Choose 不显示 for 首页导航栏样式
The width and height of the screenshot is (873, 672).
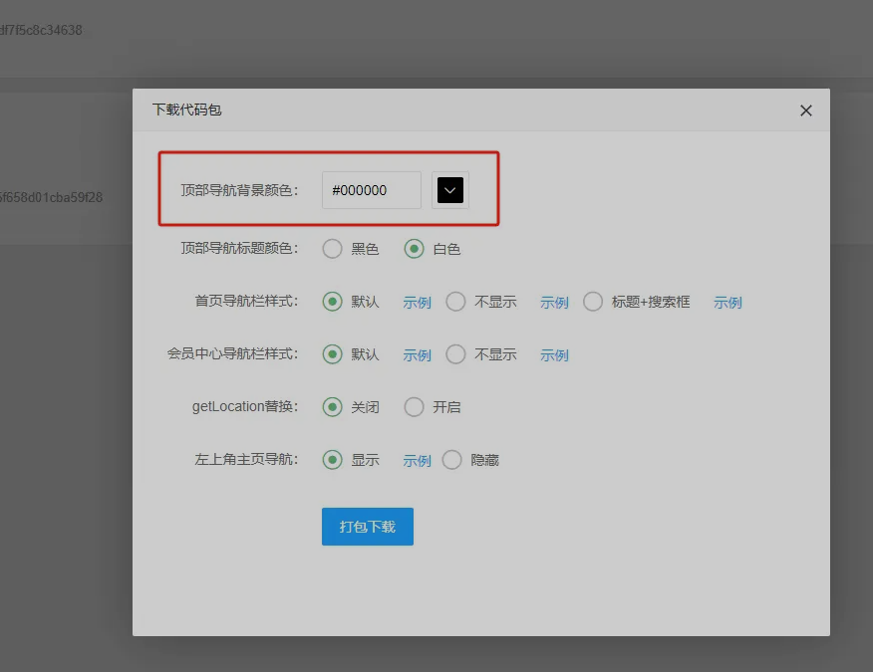tap(455, 302)
